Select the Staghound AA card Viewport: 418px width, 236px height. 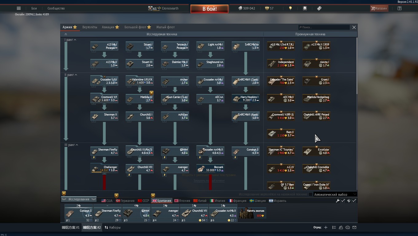click(x=210, y=64)
